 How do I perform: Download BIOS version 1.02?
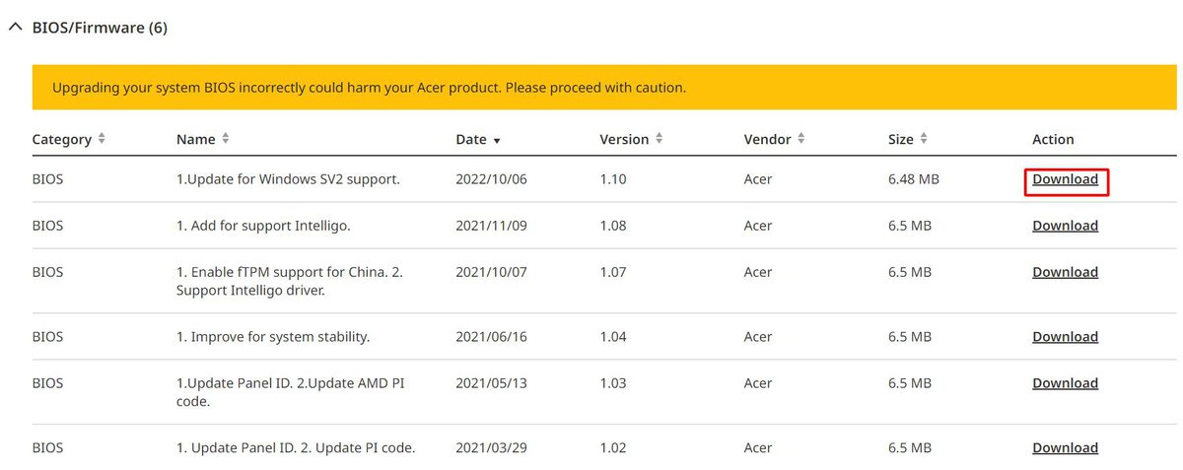pyautogui.click(x=1065, y=447)
